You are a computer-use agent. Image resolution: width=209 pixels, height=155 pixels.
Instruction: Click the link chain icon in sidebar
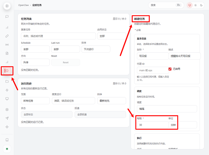pyautogui.click(x=7, y=36)
